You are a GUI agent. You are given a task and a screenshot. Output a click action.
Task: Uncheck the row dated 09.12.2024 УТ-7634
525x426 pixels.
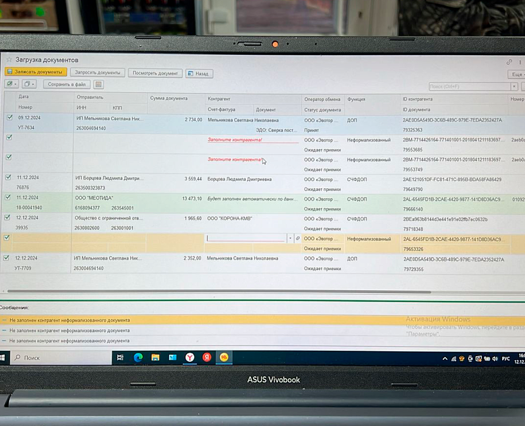point(9,117)
